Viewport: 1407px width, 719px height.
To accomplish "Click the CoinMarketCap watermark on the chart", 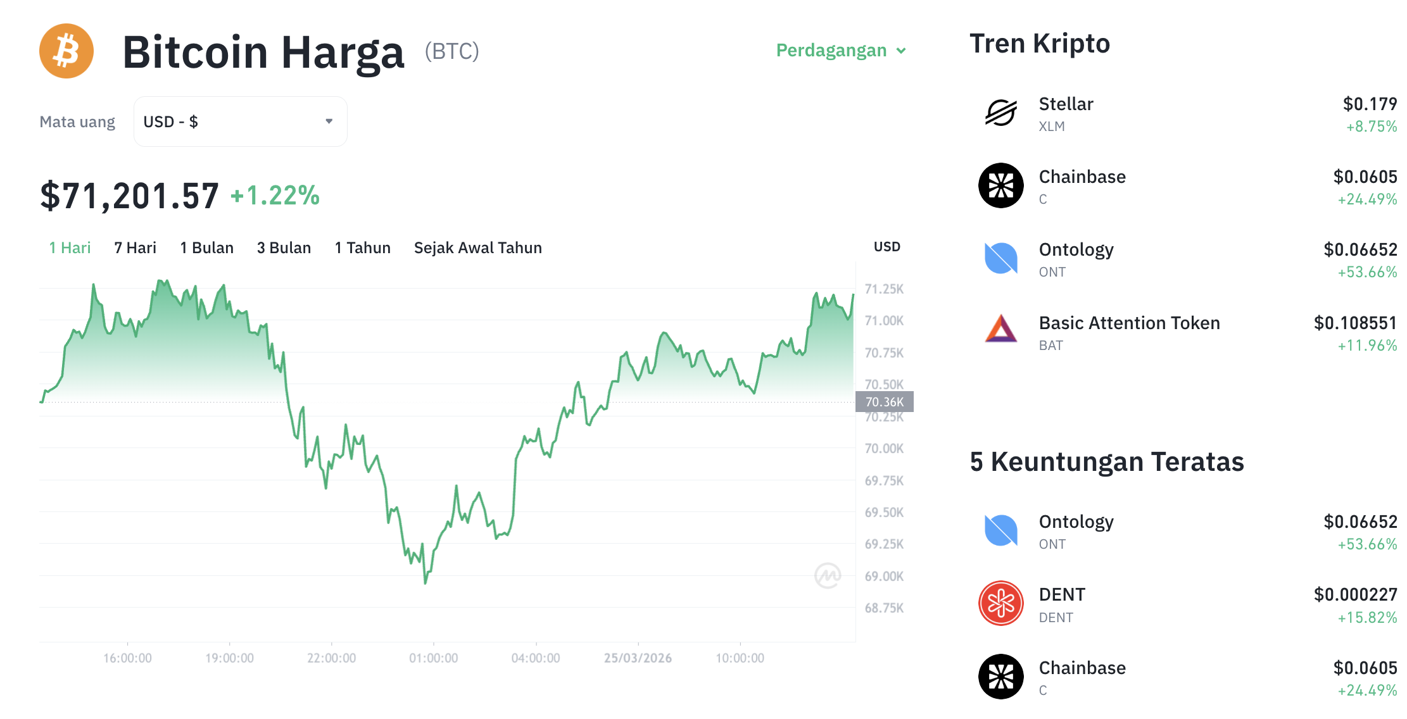I will point(830,575).
